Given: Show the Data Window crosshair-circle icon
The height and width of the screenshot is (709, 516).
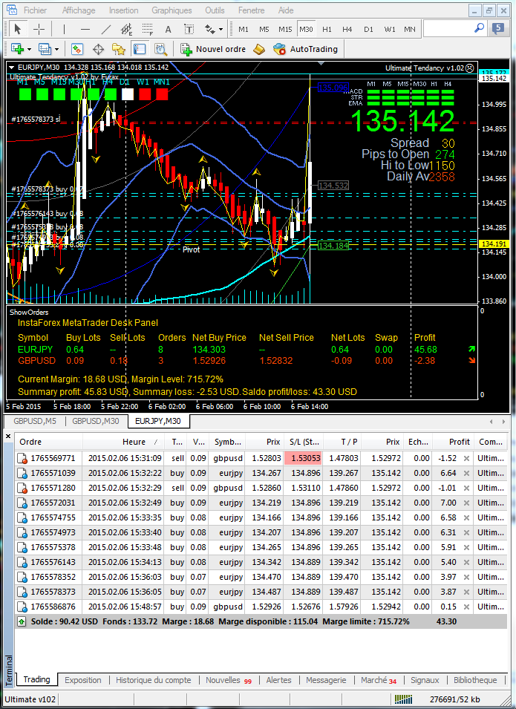Looking at the screenshot, I should pos(98,49).
